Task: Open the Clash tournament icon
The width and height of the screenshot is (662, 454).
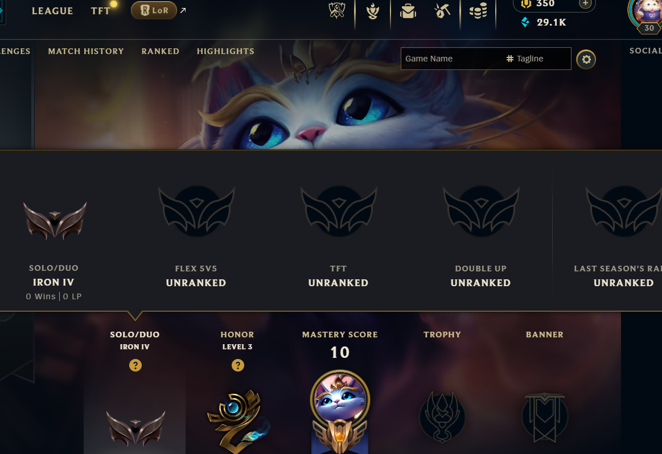Action: [x=337, y=11]
